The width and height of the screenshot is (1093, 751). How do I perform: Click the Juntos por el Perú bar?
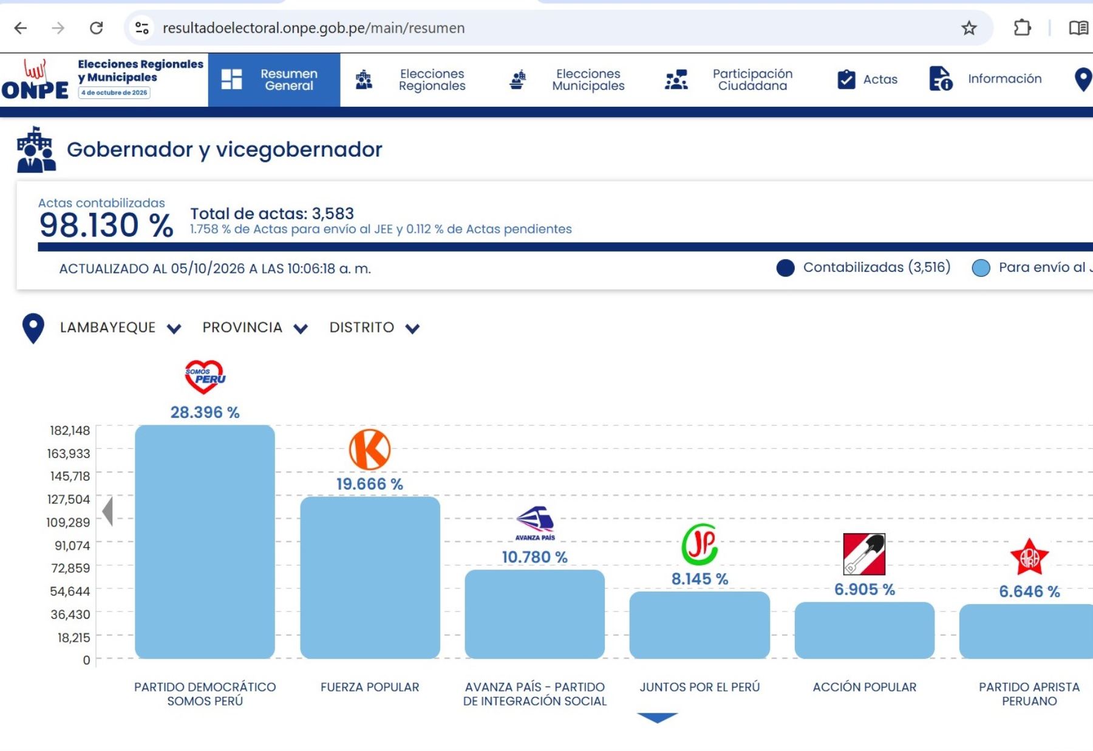(x=700, y=625)
